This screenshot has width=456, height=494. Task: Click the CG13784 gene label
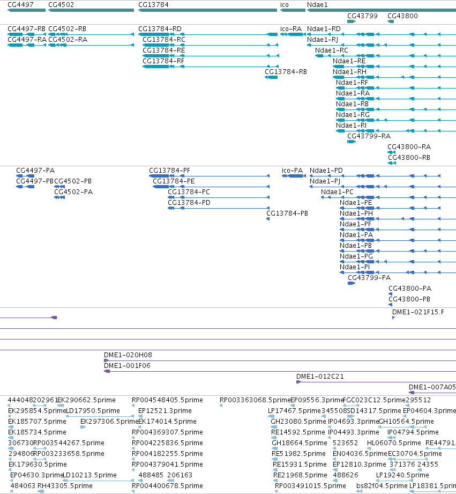153,5
